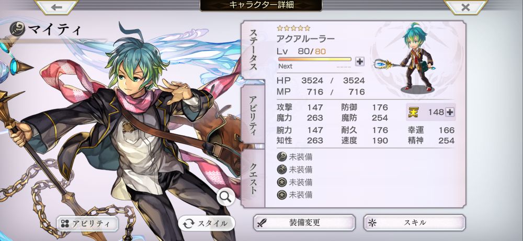Viewport: 523px width, 241px height.
Task: Open the スキル skill button
Action: tap(414, 223)
